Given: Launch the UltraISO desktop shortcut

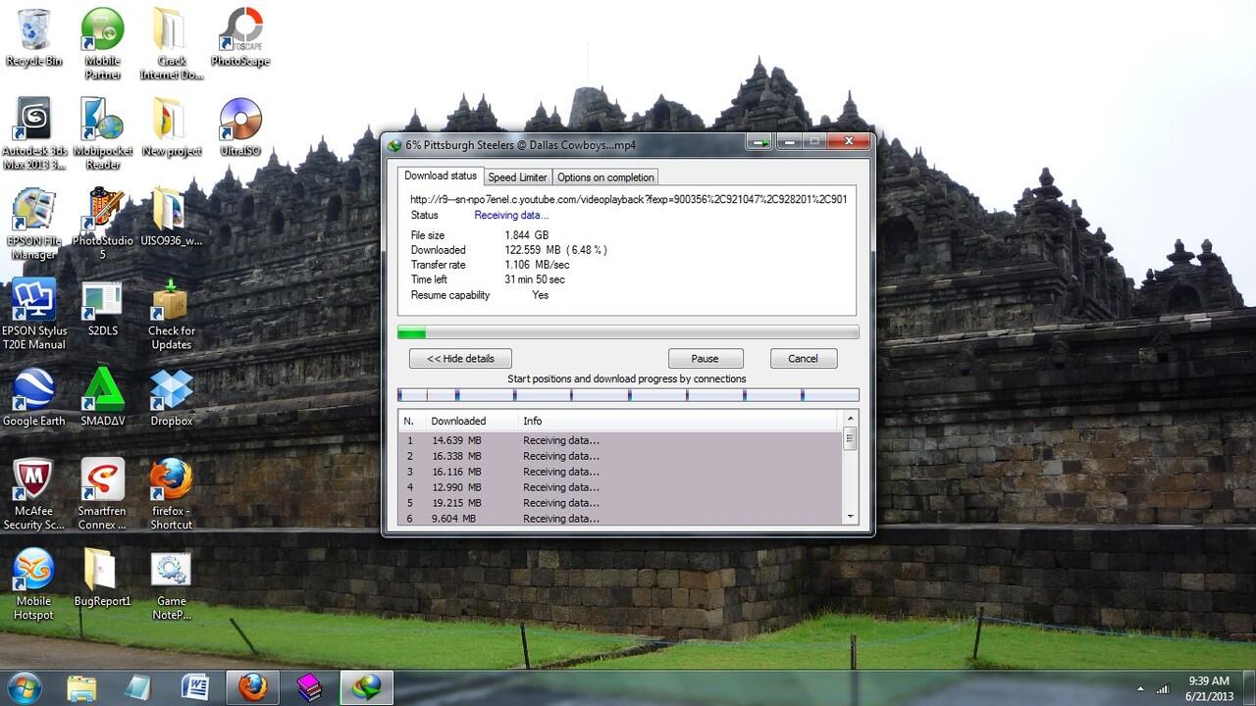Looking at the screenshot, I should pyautogui.click(x=240, y=127).
